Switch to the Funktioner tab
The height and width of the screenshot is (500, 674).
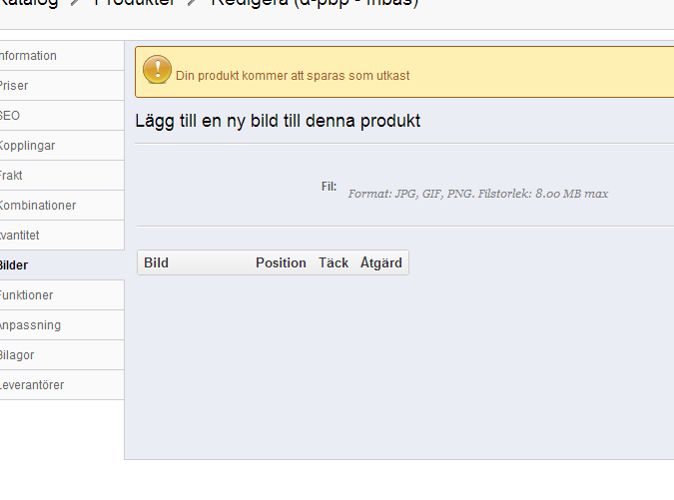coord(27,295)
